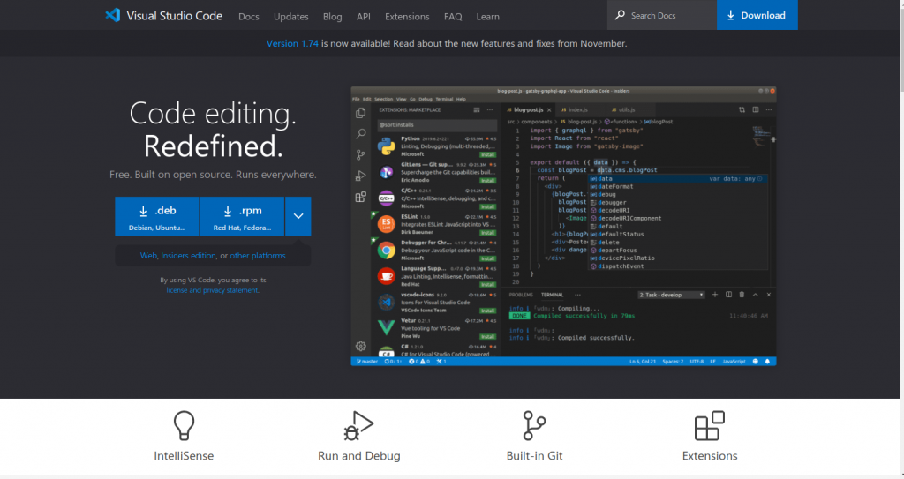Open the FAQ navigation link

click(453, 17)
